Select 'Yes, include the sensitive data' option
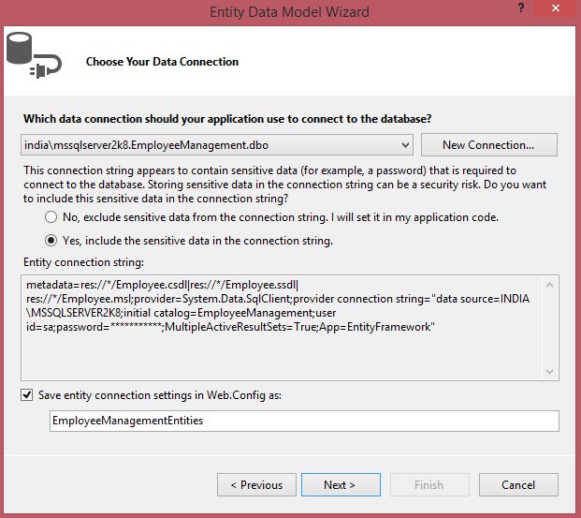 tap(51, 241)
